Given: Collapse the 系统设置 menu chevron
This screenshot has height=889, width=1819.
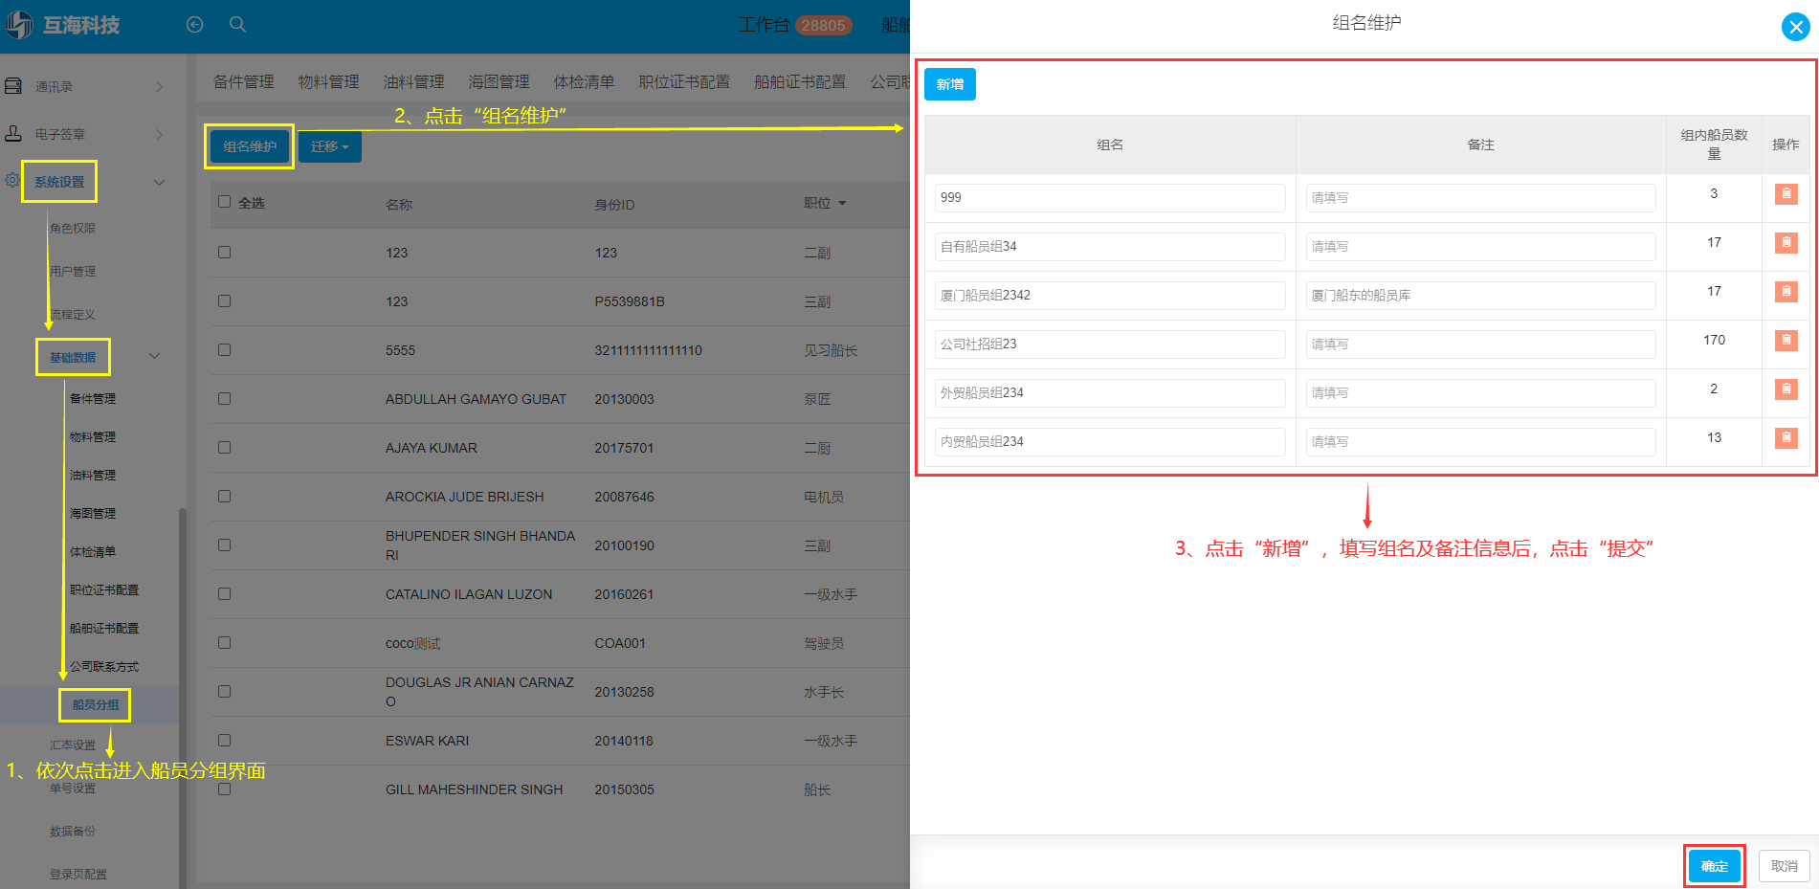Looking at the screenshot, I should [159, 182].
